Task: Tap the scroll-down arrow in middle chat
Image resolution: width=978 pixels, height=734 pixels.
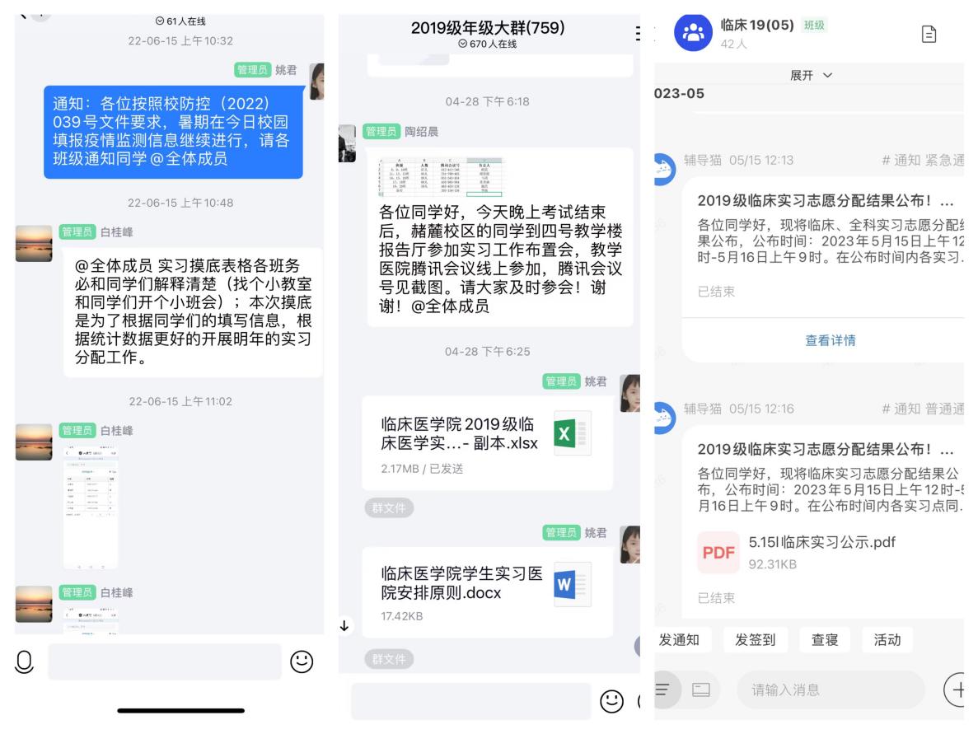Action: [344, 625]
